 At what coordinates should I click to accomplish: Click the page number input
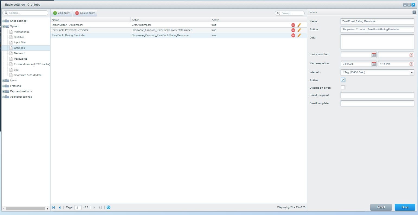pos(78,207)
